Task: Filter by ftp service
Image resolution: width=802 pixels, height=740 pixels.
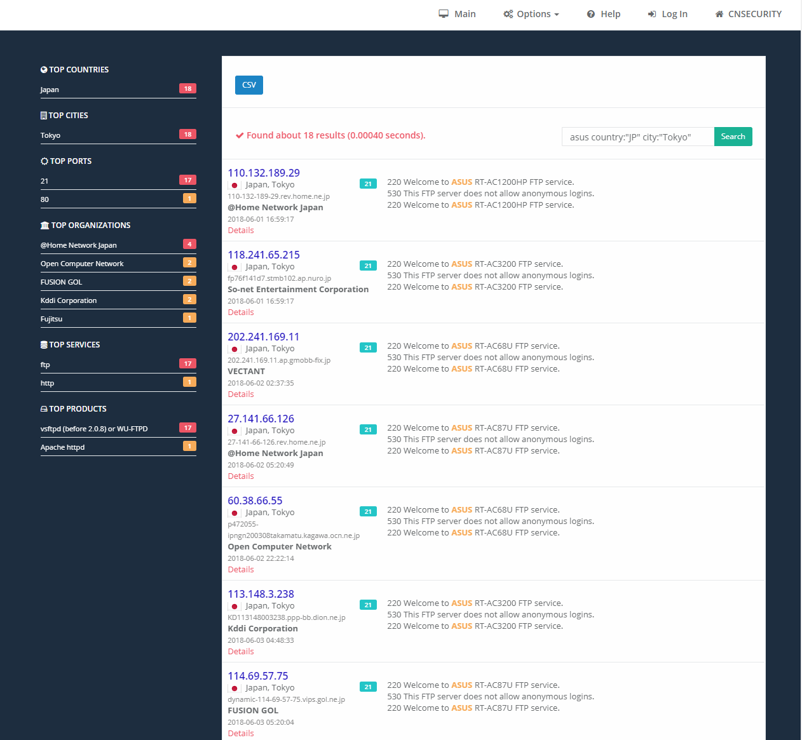Action: (118, 365)
